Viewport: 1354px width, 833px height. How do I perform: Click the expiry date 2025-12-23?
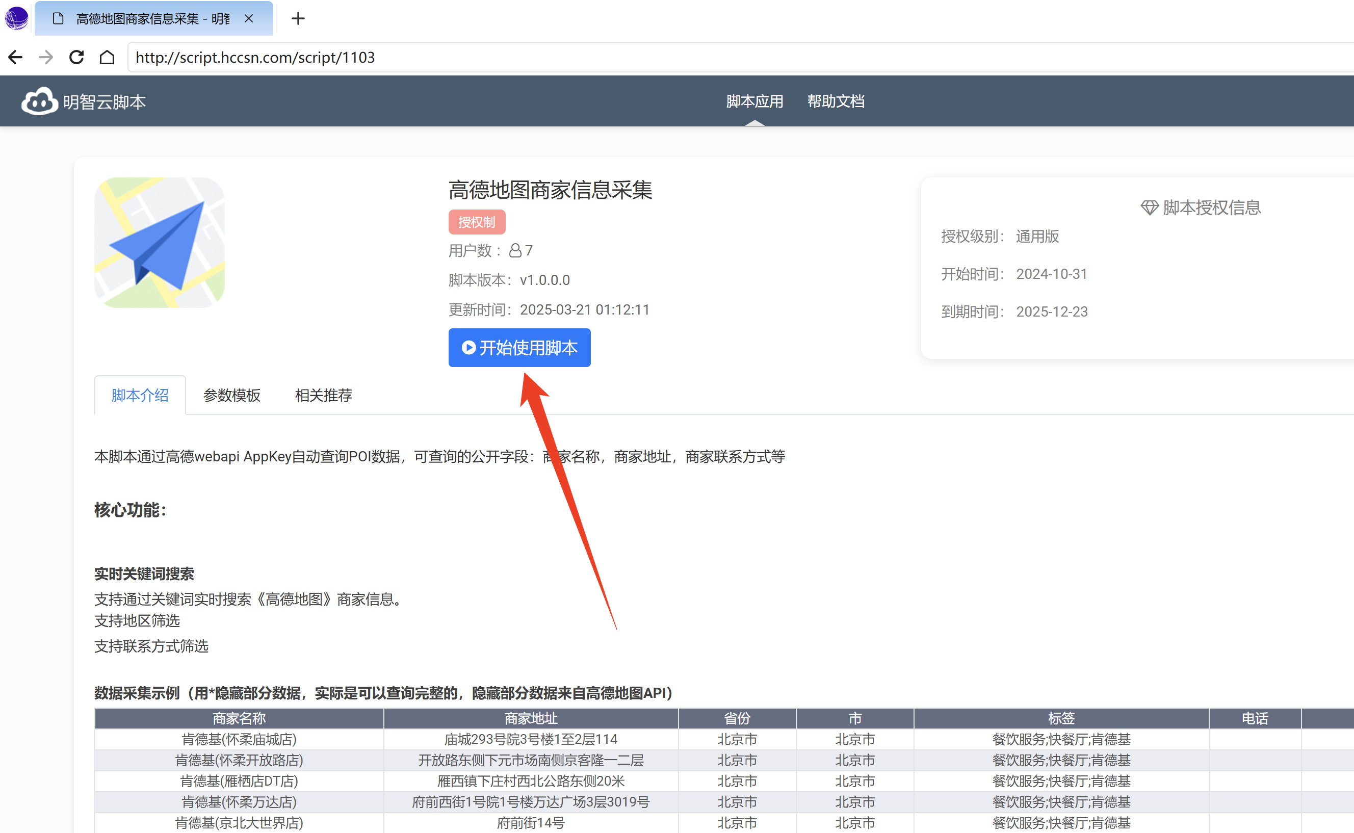click(1052, 312)
